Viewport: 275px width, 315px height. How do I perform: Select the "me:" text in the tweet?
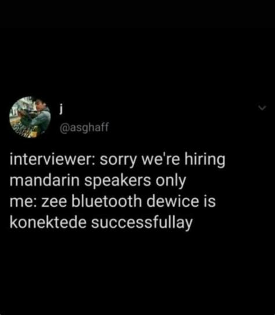tap(23, 202)
